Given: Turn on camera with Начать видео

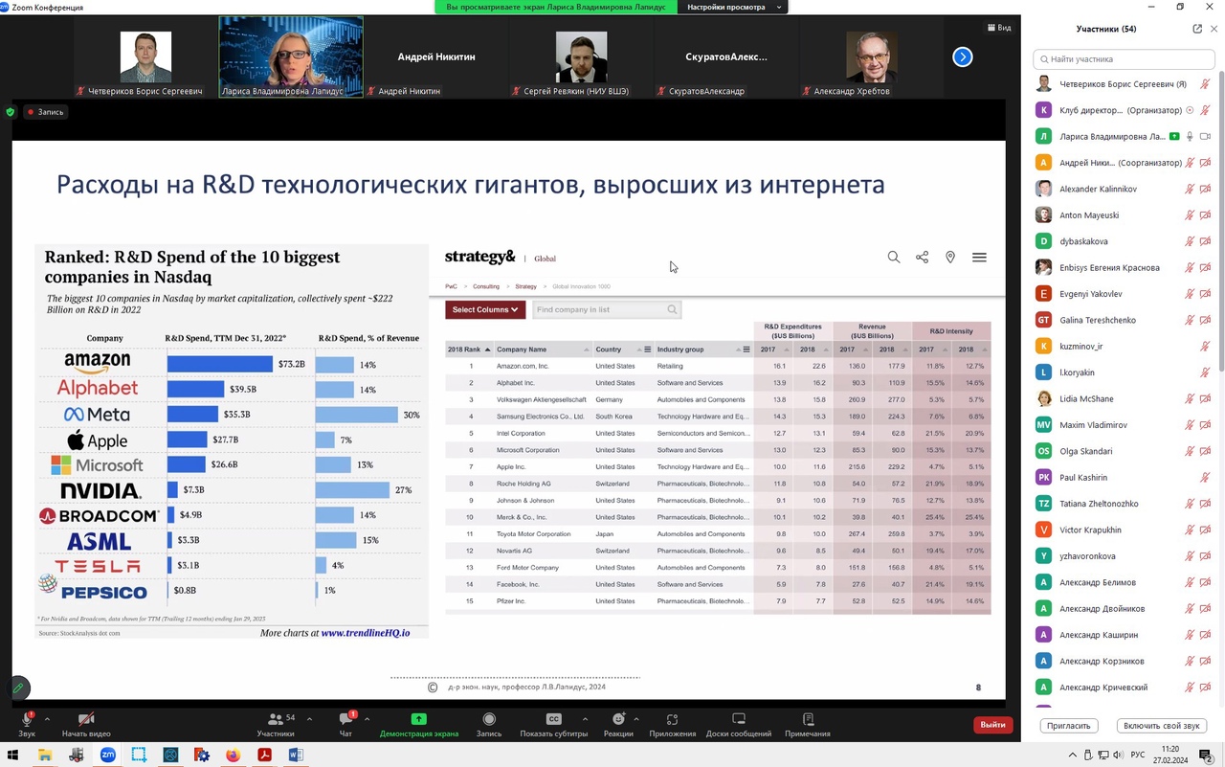Looking at the screenshot, I should 86,724.
